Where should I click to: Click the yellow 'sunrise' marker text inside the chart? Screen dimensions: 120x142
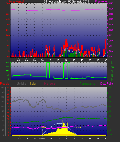pos(42,127)
